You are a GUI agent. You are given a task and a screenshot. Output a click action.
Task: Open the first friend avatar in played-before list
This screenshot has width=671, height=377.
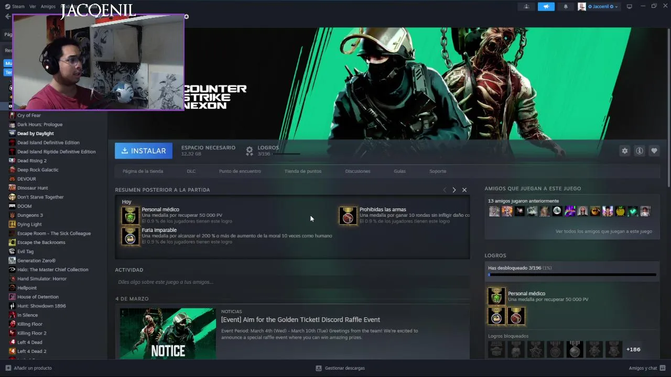click(x=494, y=211)
